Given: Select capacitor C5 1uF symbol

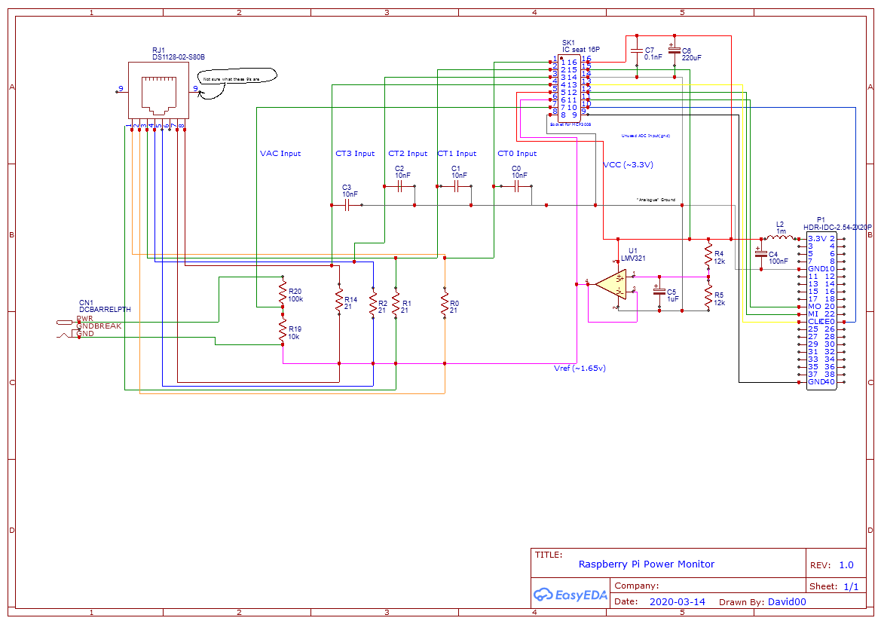Looking at the screenshot, I should coord(659,292).
